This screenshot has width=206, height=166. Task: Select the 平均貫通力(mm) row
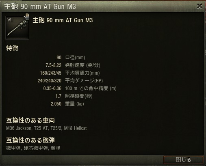pos(70,73)
